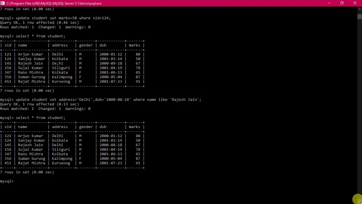Click marks value '80' in the first table
The image size is (362, 204).
pos(138,54)
